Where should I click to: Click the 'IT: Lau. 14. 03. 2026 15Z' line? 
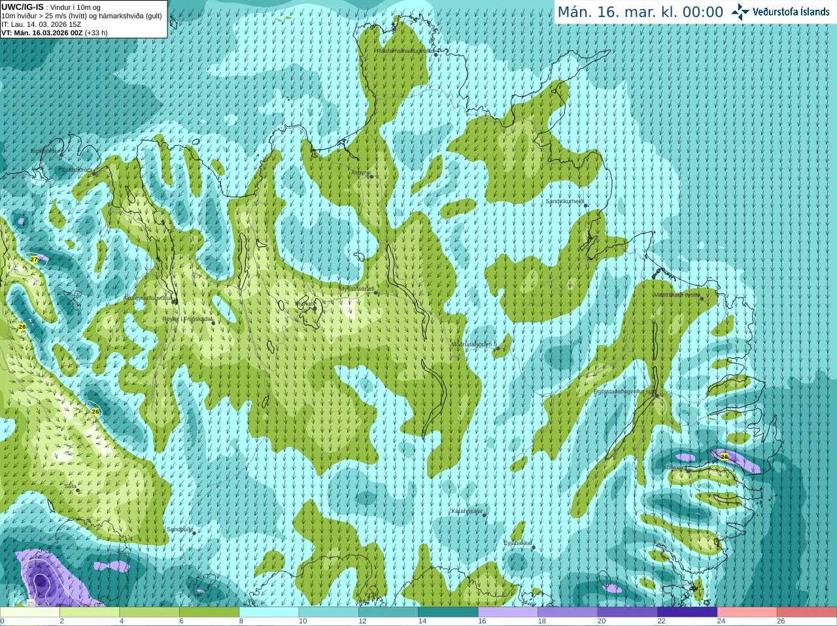click(41, 24)
